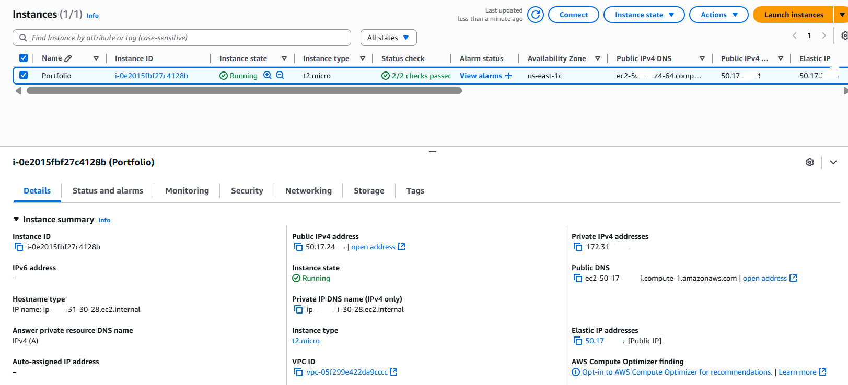The width and height of the screenshot is (848, 385).
Task: Open Public DNS address external link icon
Action: tap(793, 278)
